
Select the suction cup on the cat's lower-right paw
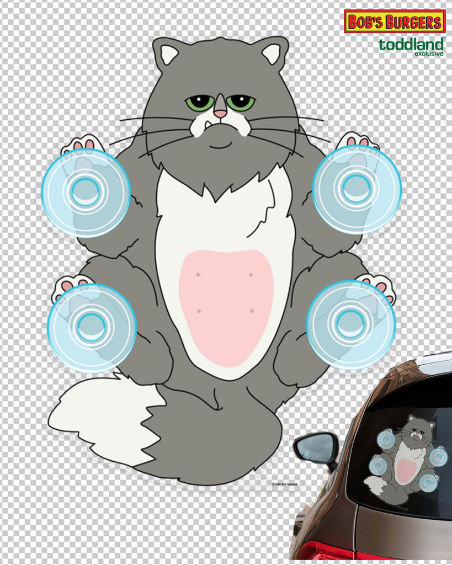coord(350,325)
